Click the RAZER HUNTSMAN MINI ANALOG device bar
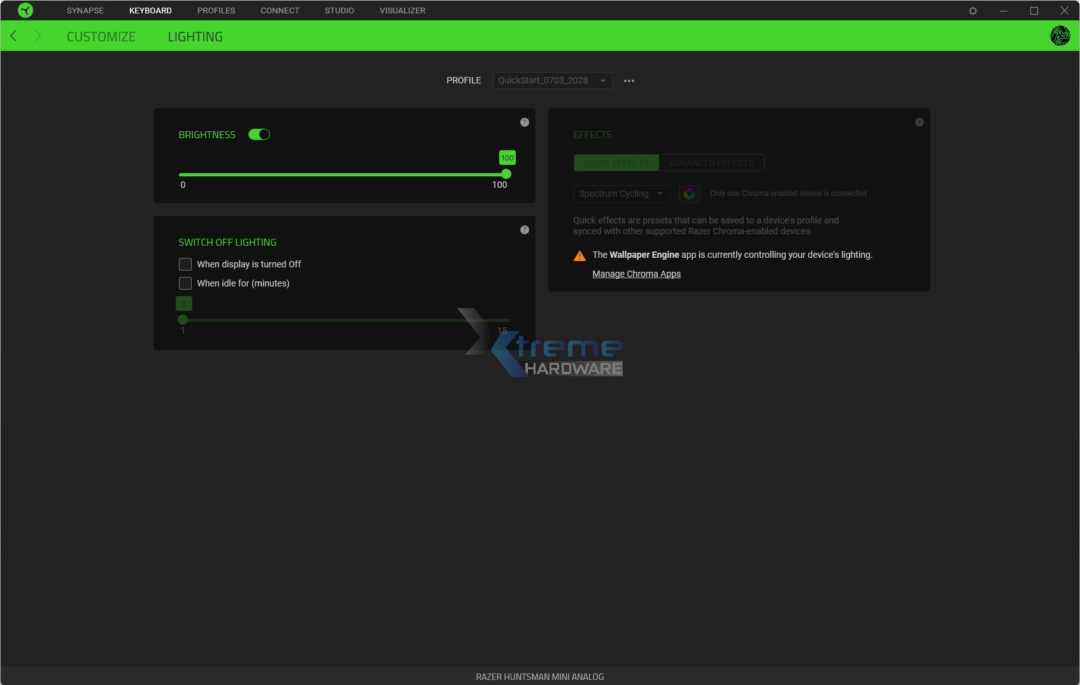This screenshot has width=1080, height=685. 540,677
